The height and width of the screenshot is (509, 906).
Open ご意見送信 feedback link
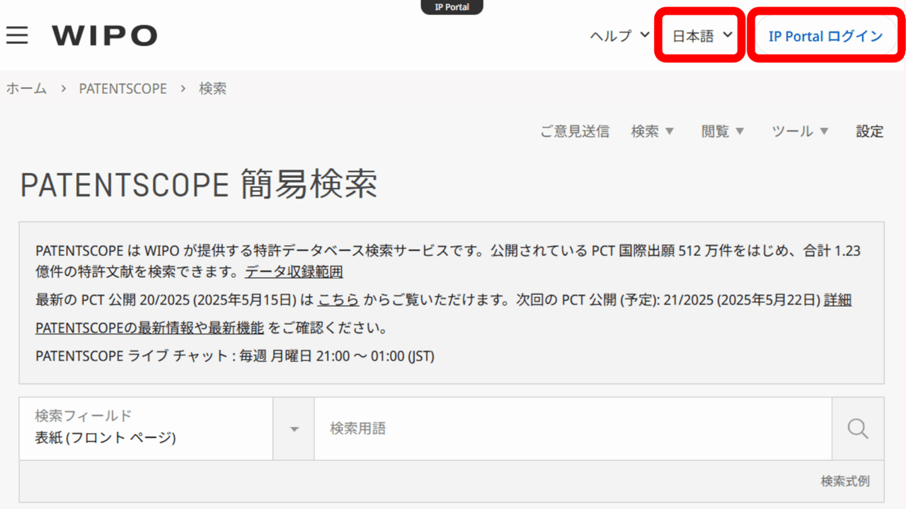(x=575, y=131)
